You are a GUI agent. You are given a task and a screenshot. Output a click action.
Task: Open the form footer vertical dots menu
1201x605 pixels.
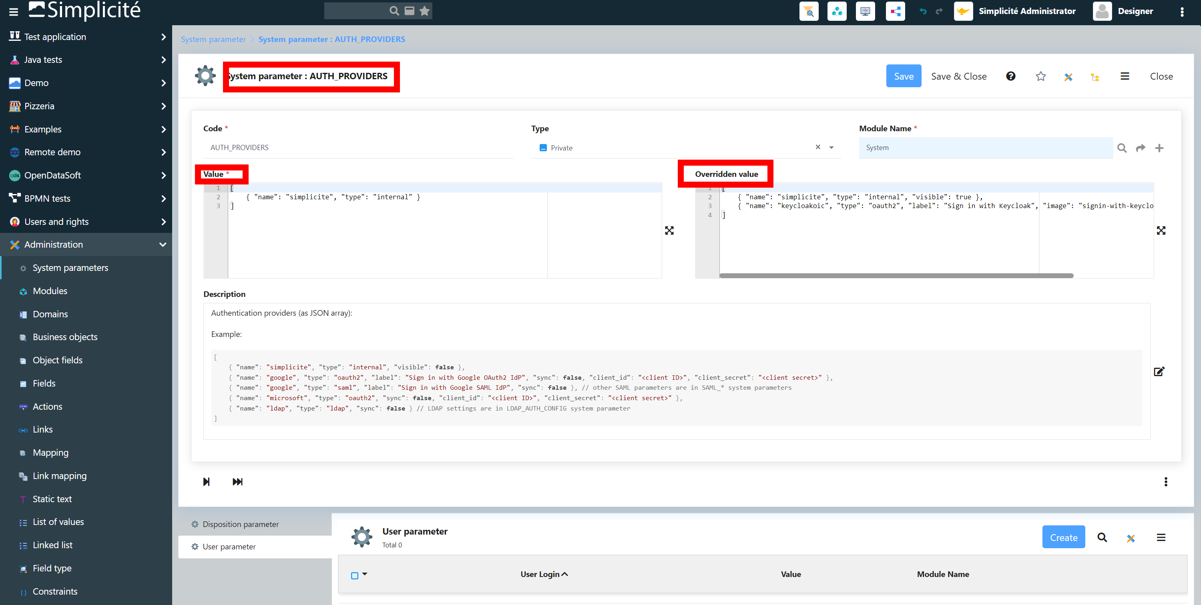1165,481
